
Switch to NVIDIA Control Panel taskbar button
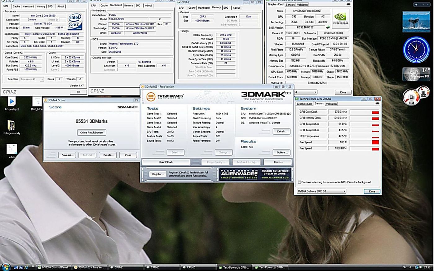(x=53, y=267)
